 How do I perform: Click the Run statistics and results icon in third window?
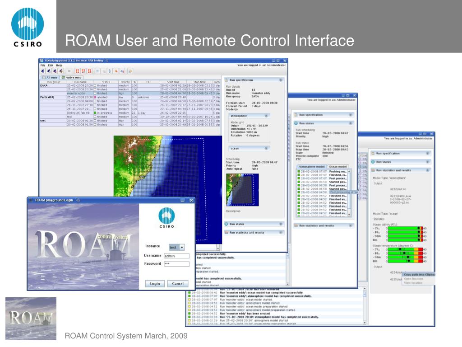coord(373,170)
